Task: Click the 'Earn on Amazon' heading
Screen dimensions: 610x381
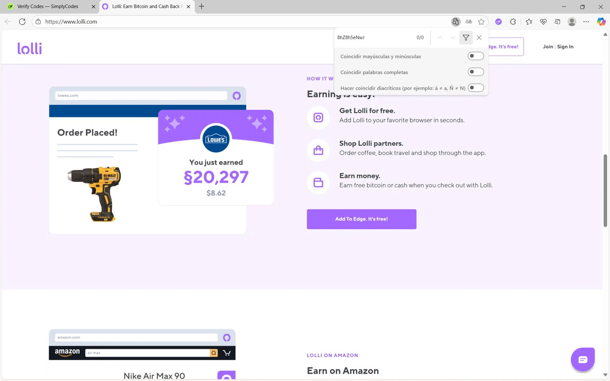Action: tap(343, 371)
